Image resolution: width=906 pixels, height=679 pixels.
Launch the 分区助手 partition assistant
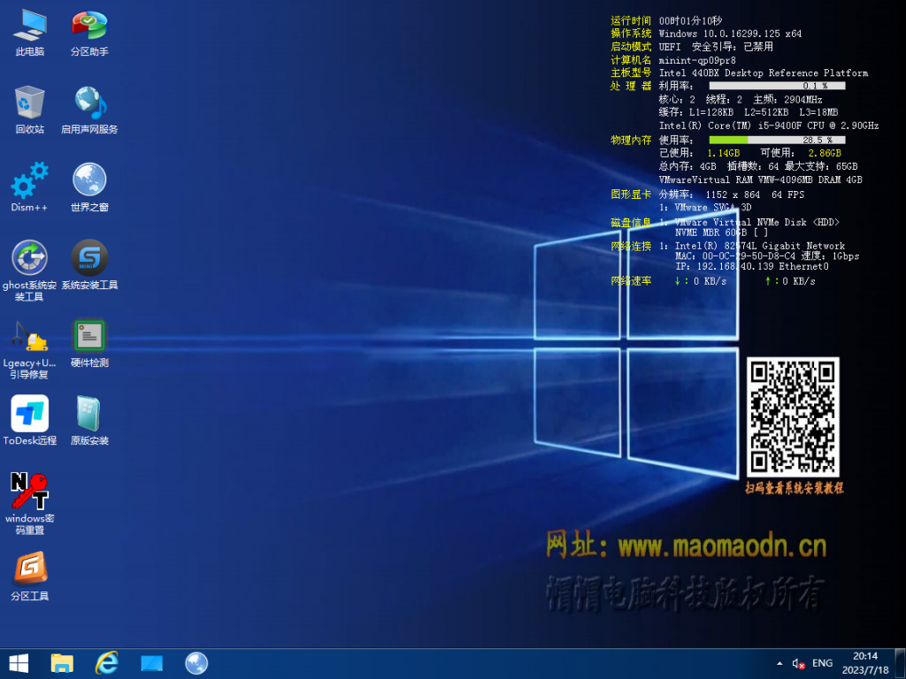(x=89, y=27)
